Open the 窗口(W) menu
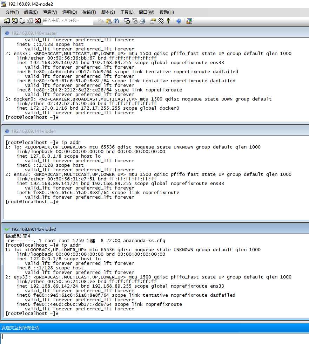Image resolution: width=309 pixels, height=344 pixels. 147,12
